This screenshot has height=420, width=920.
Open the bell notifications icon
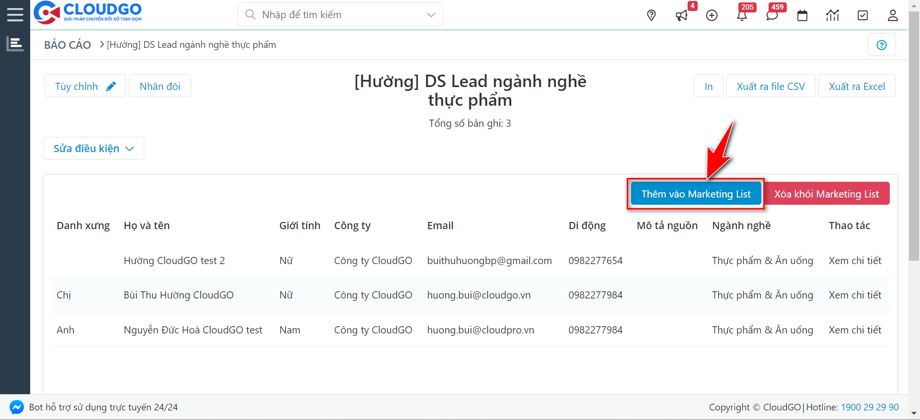tap(742, 15)
